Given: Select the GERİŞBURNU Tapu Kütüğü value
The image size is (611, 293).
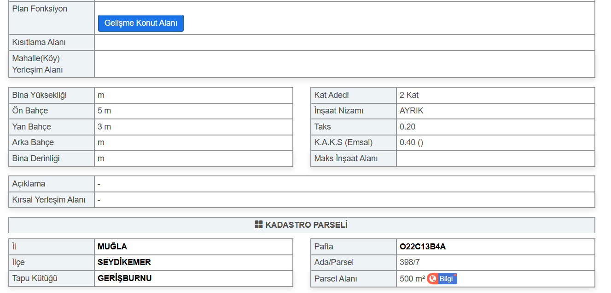Looking at the screenshot, I should pos(125,278).
